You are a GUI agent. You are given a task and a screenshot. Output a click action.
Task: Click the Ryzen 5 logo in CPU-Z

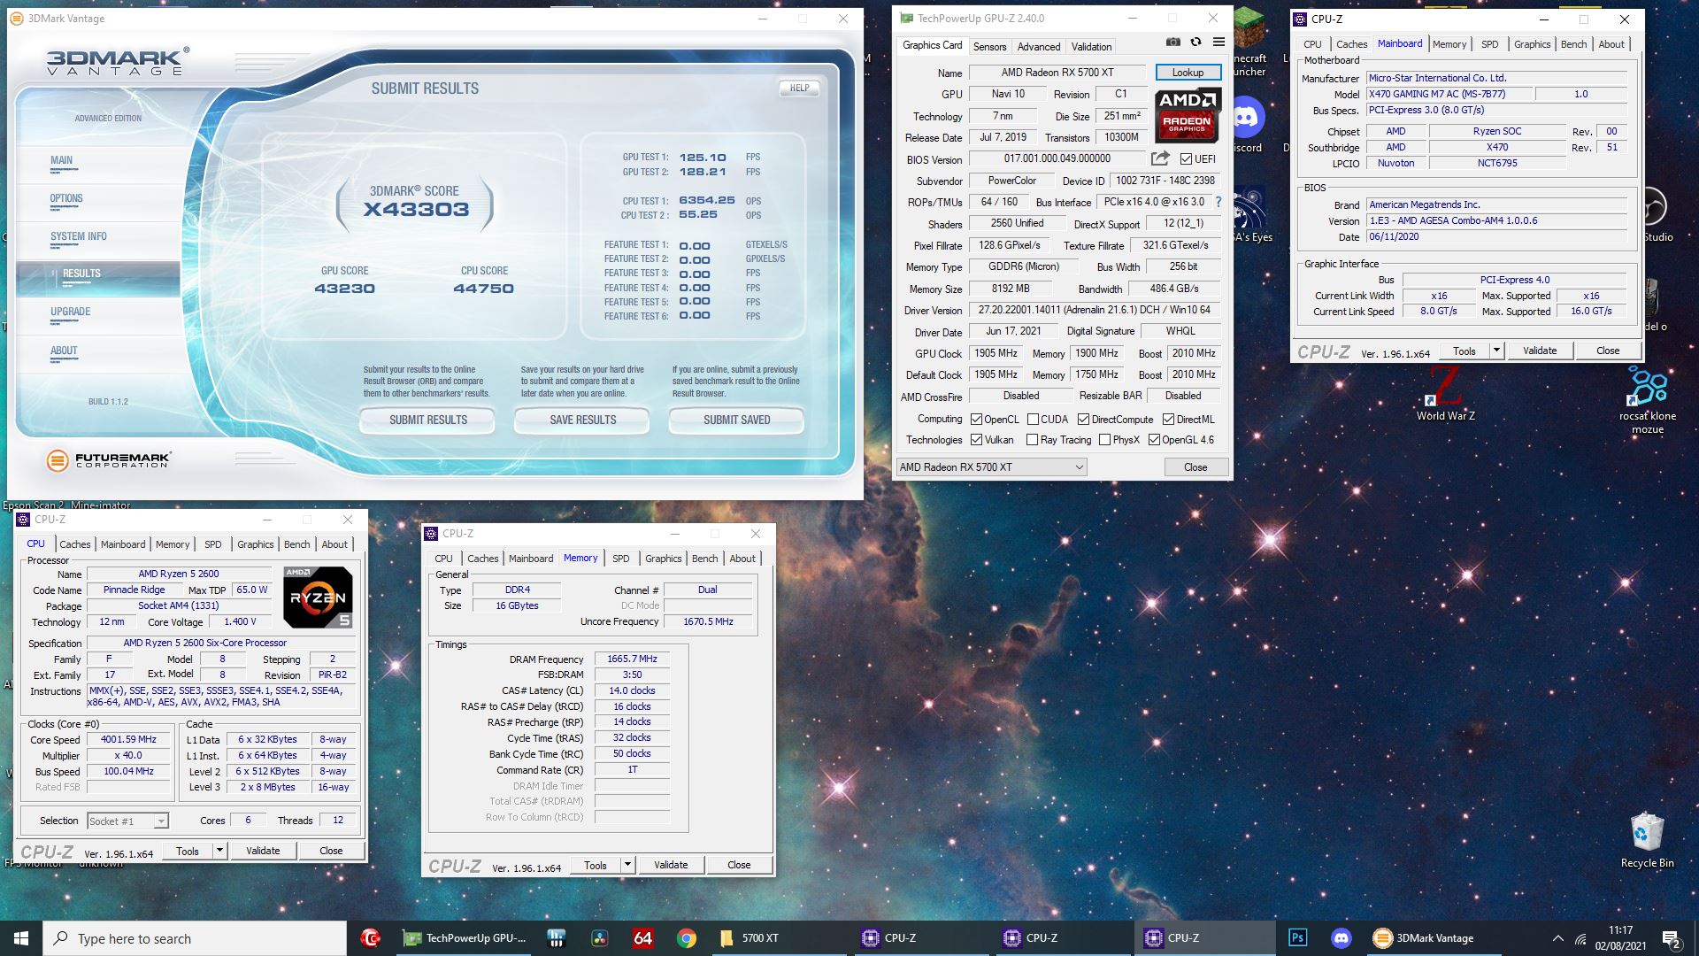[x=318, y=597]
